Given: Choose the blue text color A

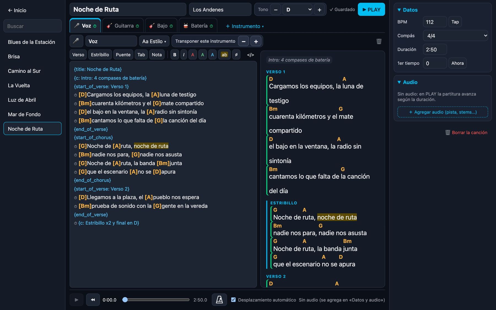Looking at the screenshot, I should coord(212,55).
